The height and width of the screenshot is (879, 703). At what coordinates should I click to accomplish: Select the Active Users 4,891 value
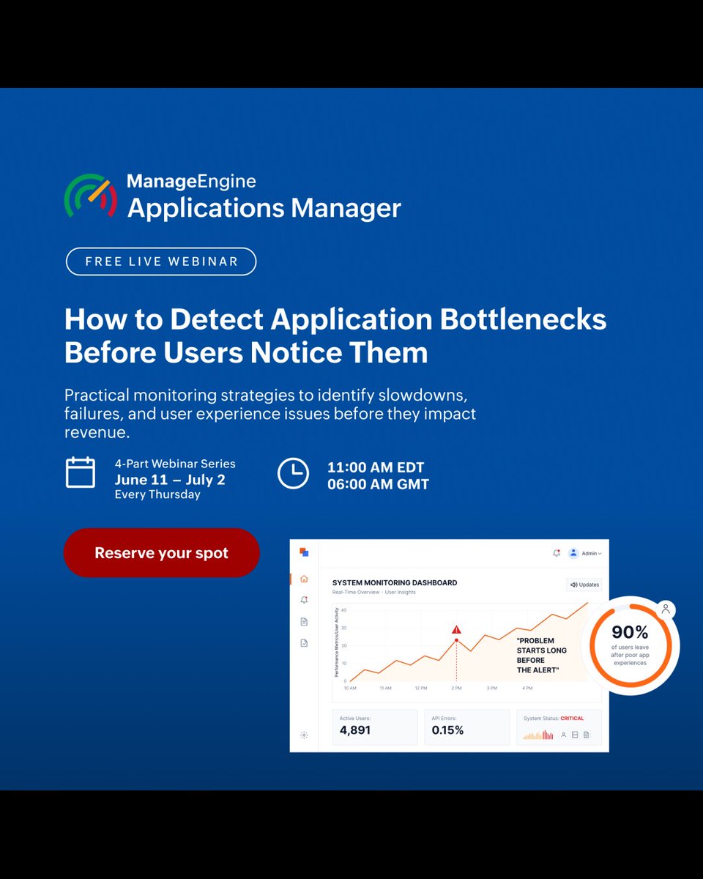[355, 730]
